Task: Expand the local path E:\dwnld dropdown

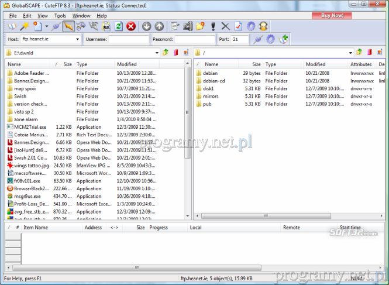Action: click(x=157, y=53)
